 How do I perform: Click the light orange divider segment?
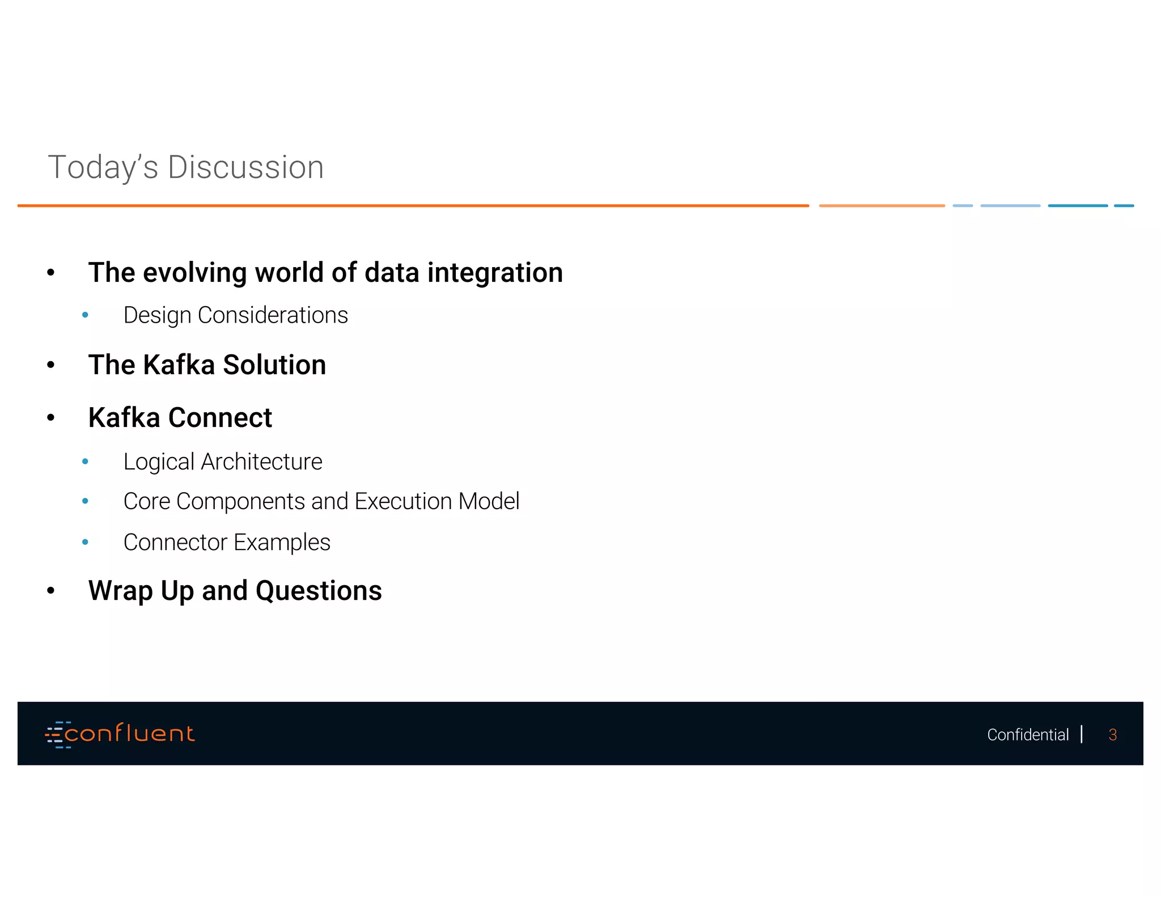882,206
